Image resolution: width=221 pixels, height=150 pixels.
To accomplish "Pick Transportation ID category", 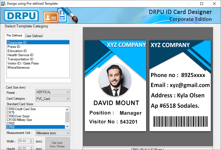I will [38, 59].
